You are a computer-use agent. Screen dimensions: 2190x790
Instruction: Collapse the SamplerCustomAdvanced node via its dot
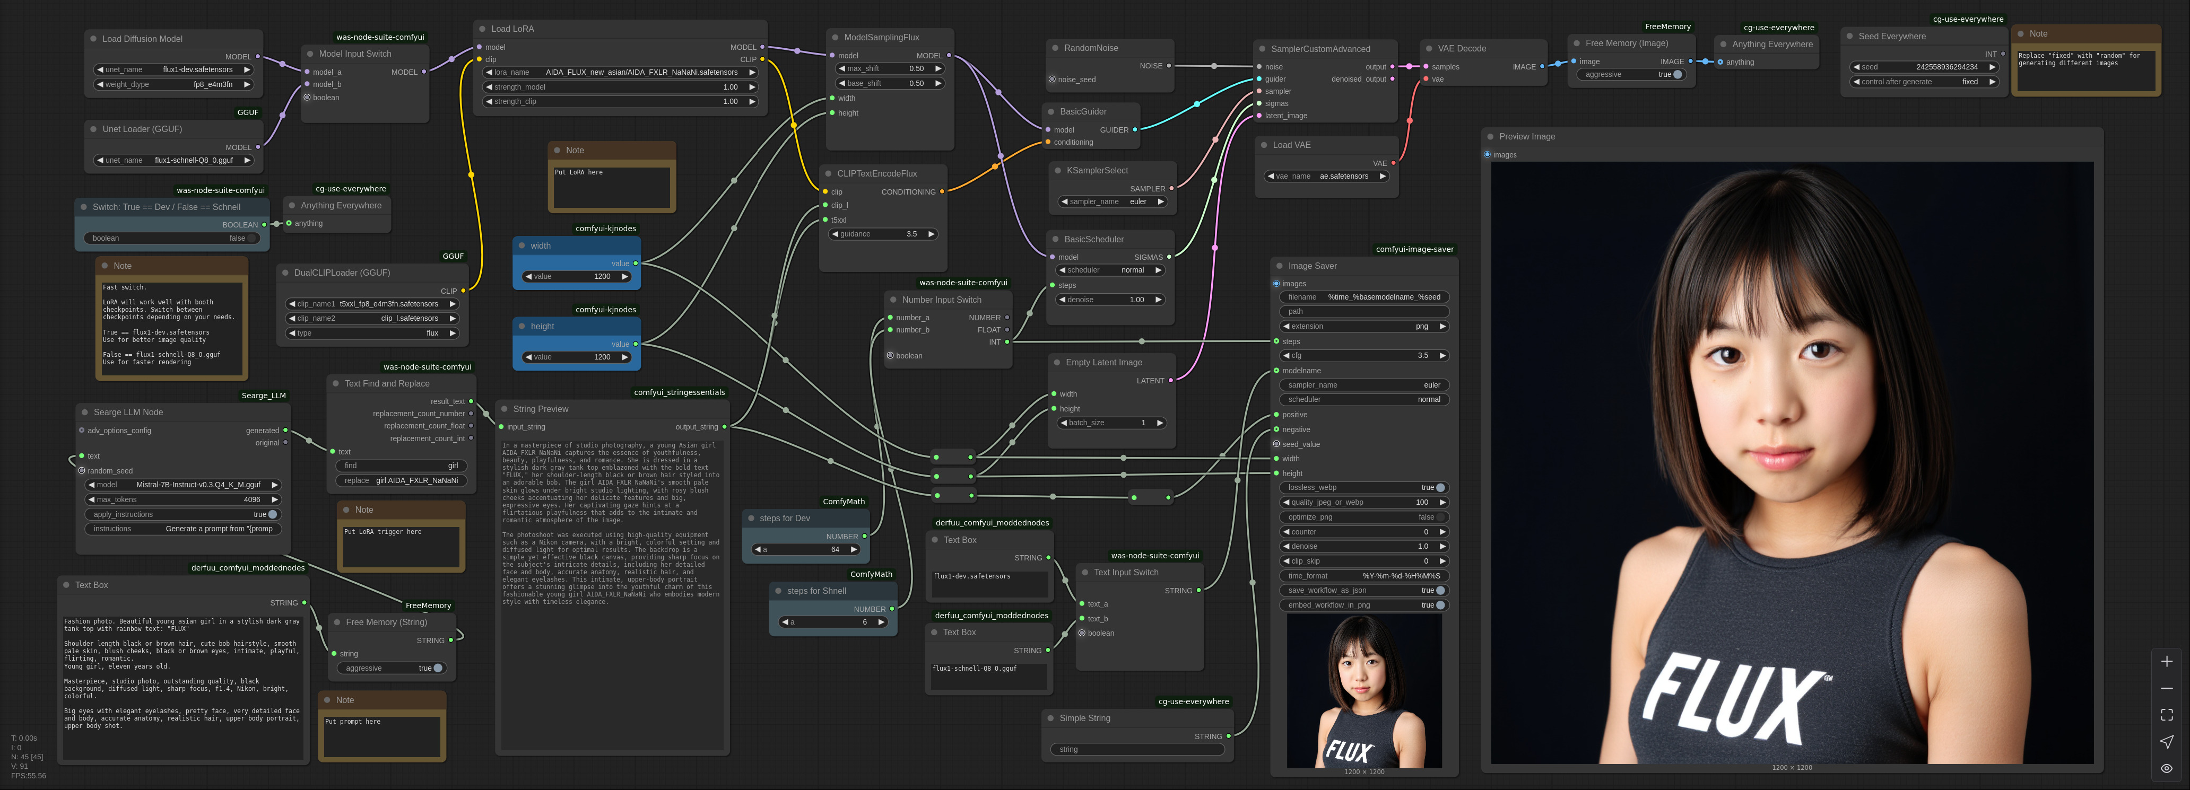pyautogui.click(x=1263, y=49)
